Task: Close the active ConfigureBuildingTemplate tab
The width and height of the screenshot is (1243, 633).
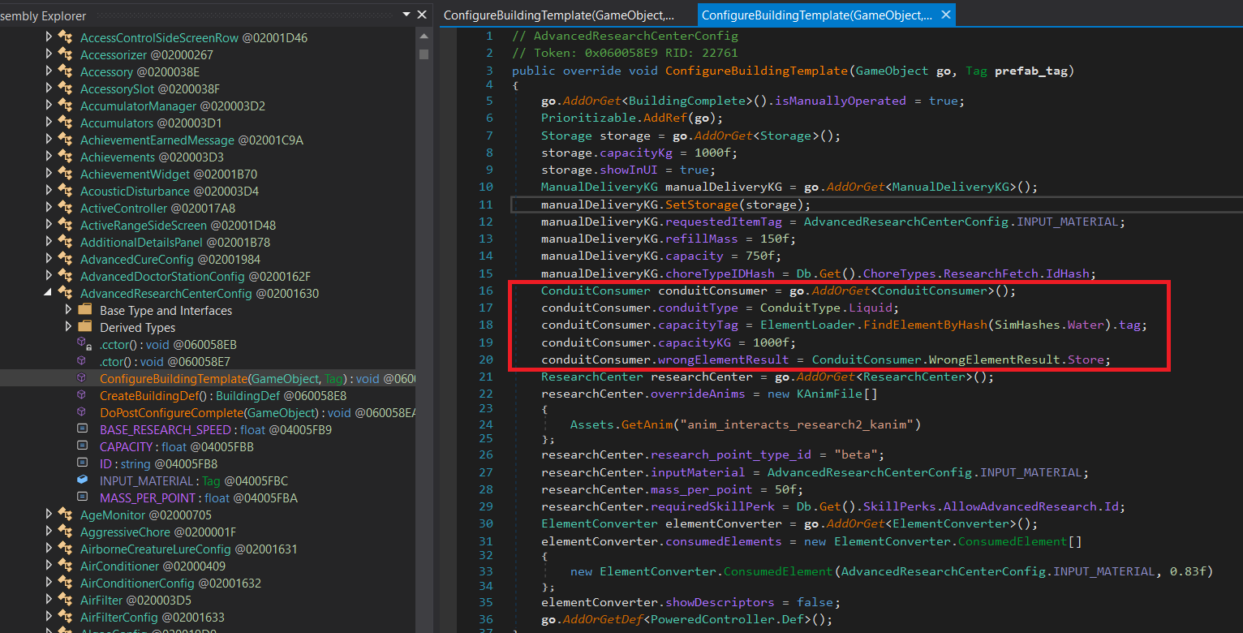Action: click(x=944, y=15)
